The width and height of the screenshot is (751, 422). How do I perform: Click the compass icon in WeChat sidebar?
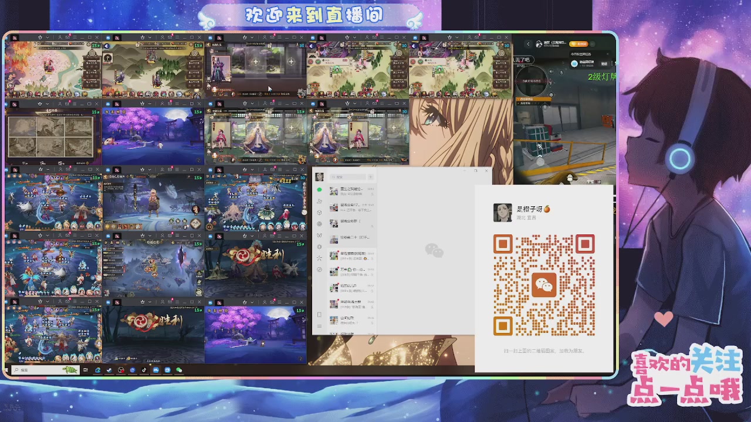[319, 270]
